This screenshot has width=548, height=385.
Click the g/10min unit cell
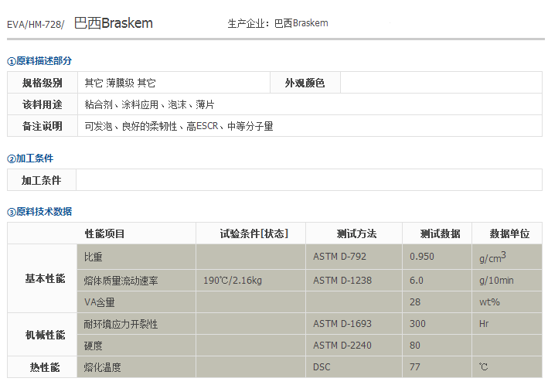coord(507,281)
